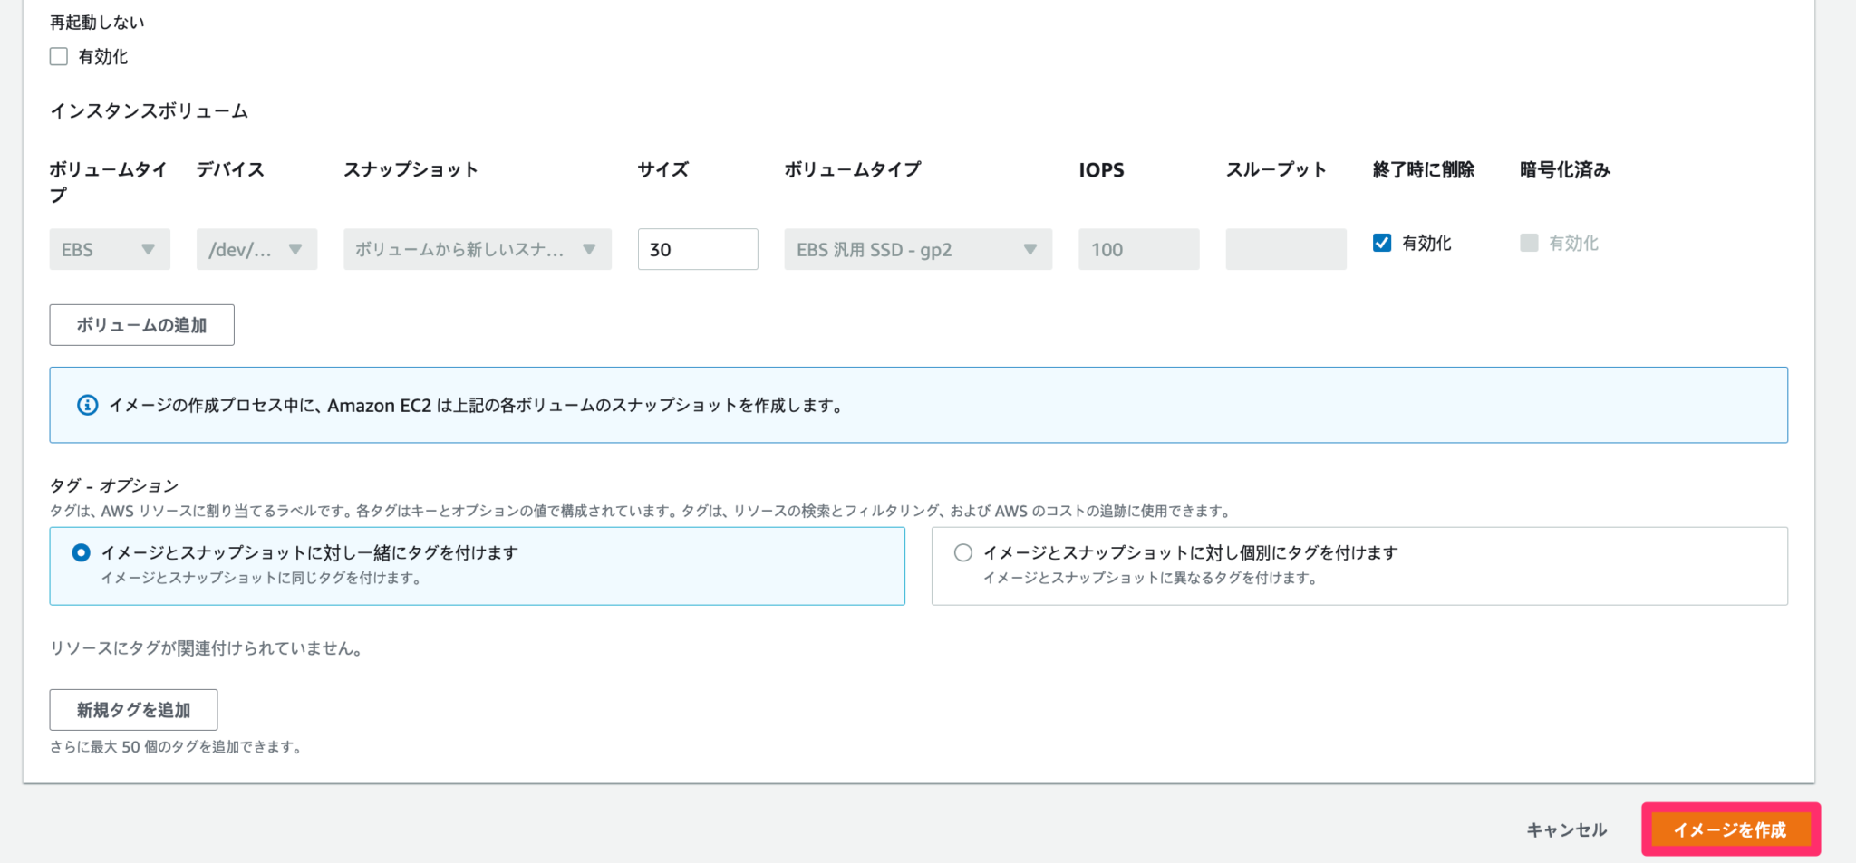Screen dimensions: 1856x863
Task: Click the empty スループット input field
Action: click(1285, 249)
